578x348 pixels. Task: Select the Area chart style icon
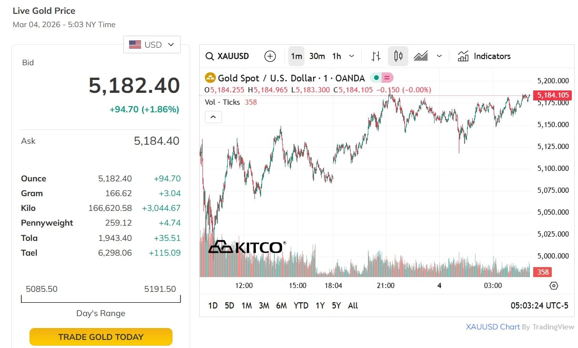tap(421, 56)
